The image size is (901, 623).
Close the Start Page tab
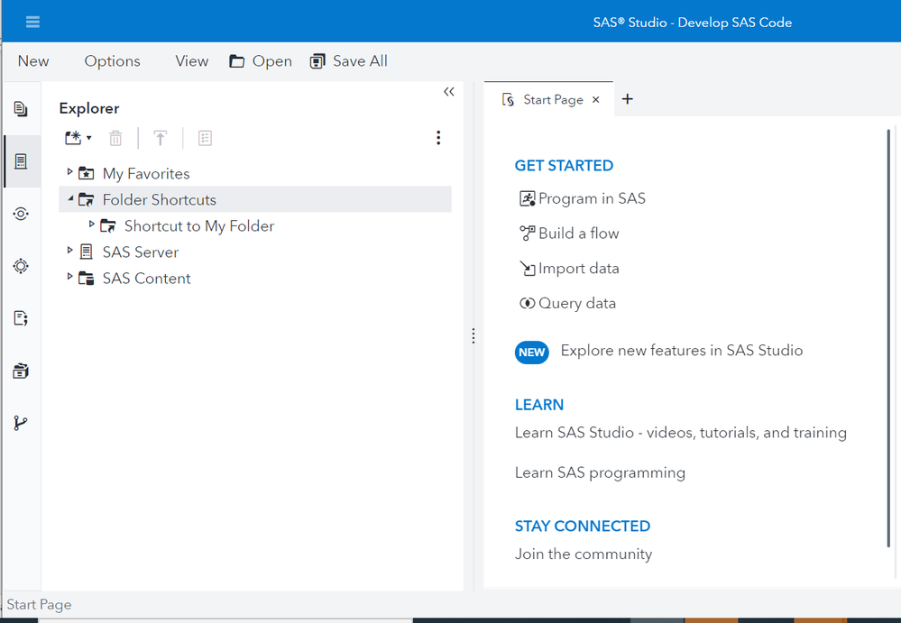pyautogui.click(x=596, y=100)
